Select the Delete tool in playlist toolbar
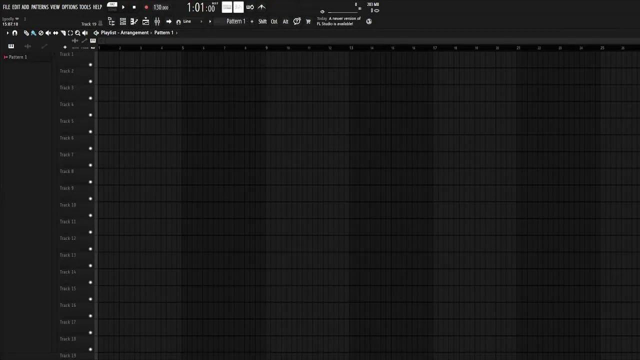640x360 pixels. 41,33
